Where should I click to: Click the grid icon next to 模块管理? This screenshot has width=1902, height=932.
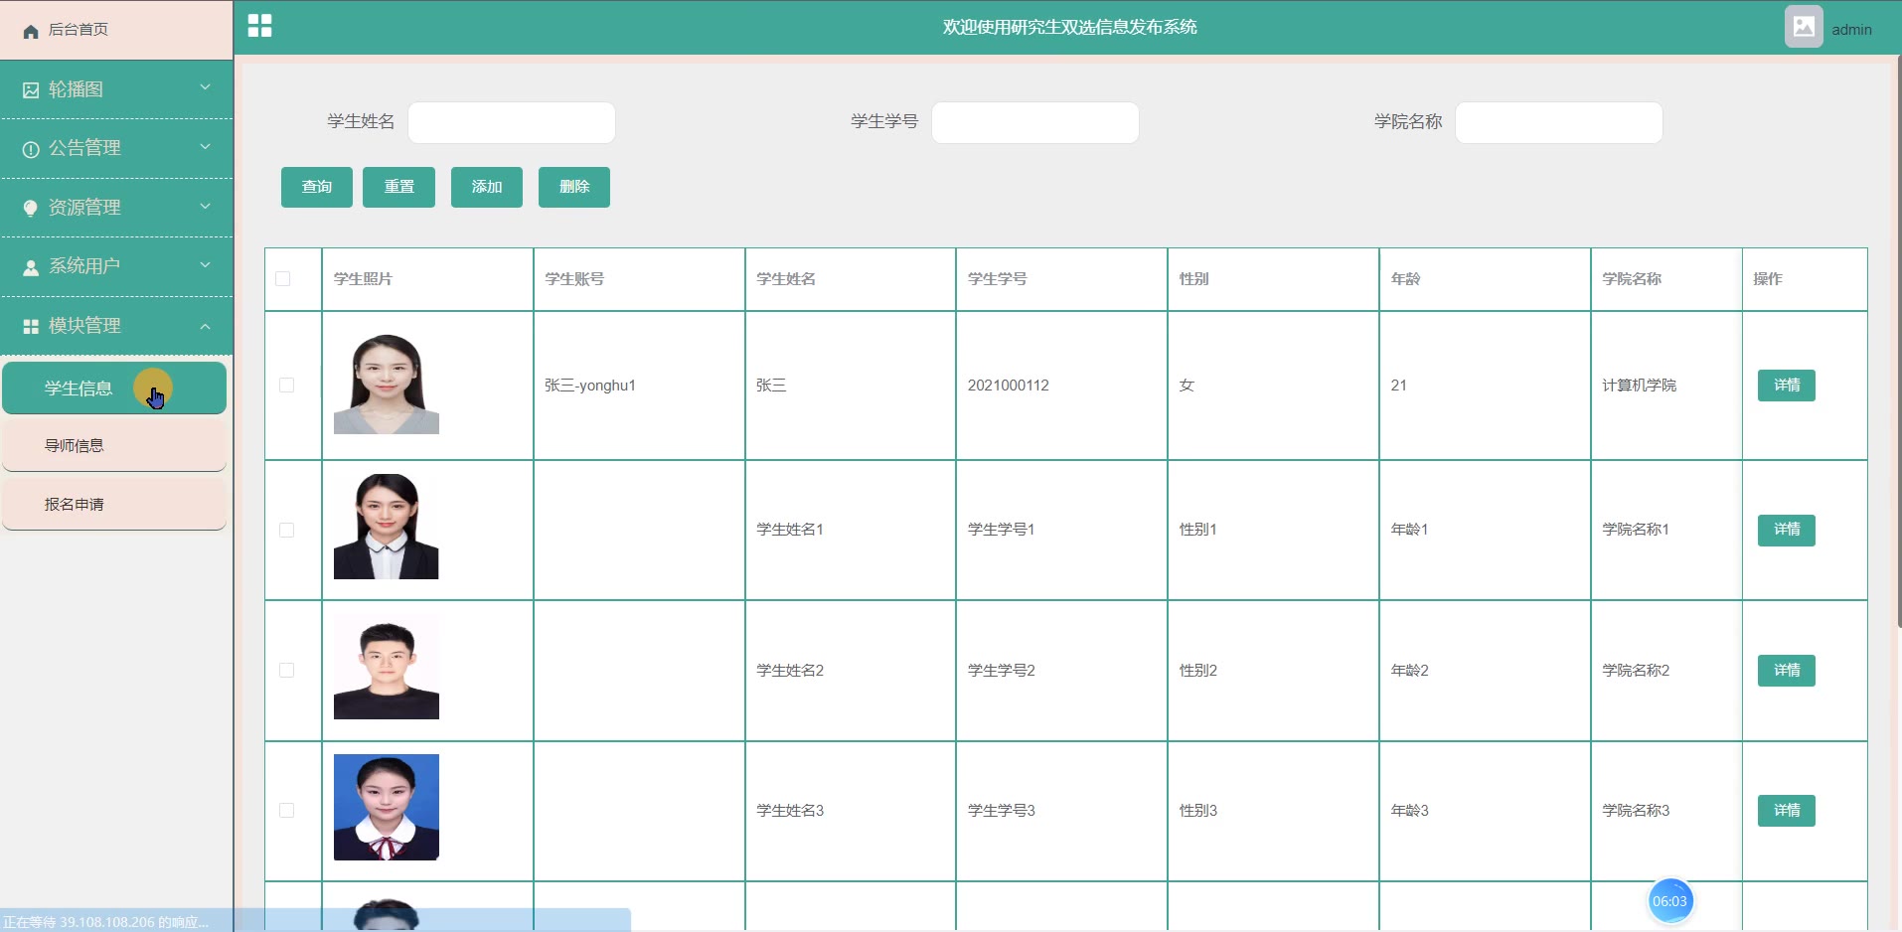[x=31, y=326]
